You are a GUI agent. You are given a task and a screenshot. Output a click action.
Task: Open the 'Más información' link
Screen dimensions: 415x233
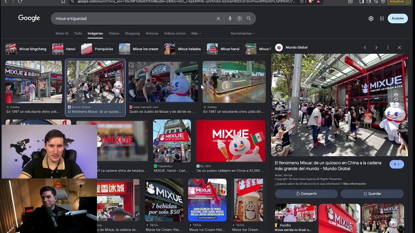click(354, 184)
